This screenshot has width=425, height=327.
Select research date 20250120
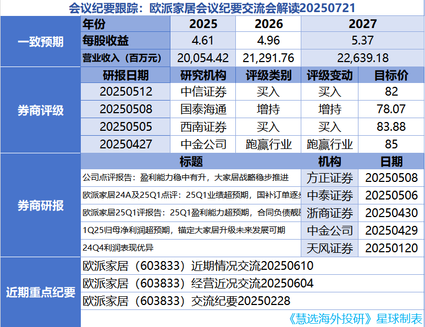pyautogui.click(x=391, y=248)
